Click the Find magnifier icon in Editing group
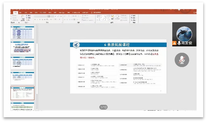The image size is (207, 122). (x=132, y=16)
